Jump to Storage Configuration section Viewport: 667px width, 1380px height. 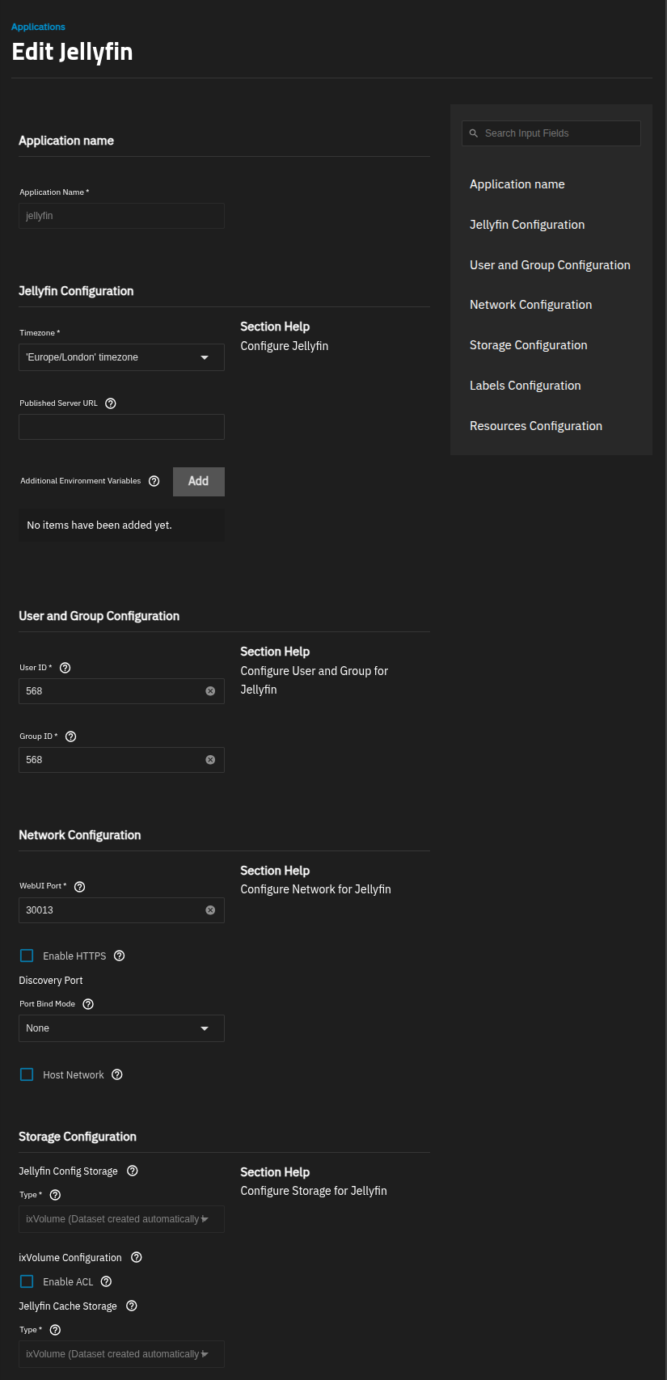(529, 345)
